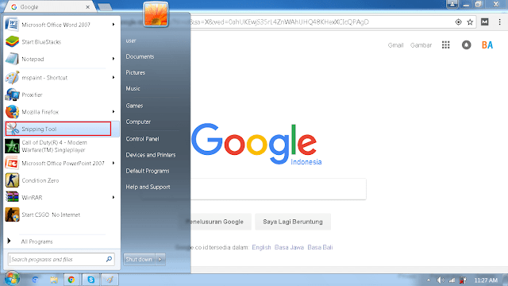Click the Chrome address bar URL

tap(279, 22)
